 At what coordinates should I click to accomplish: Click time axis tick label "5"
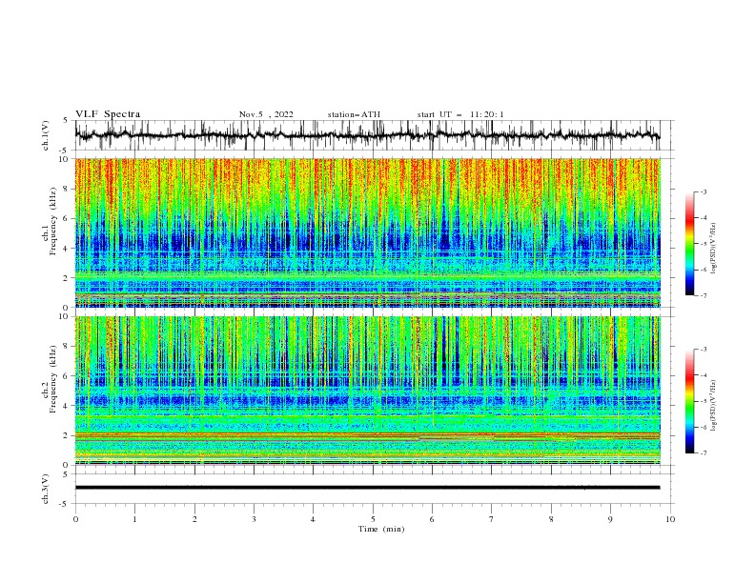[x=373, y=519]
